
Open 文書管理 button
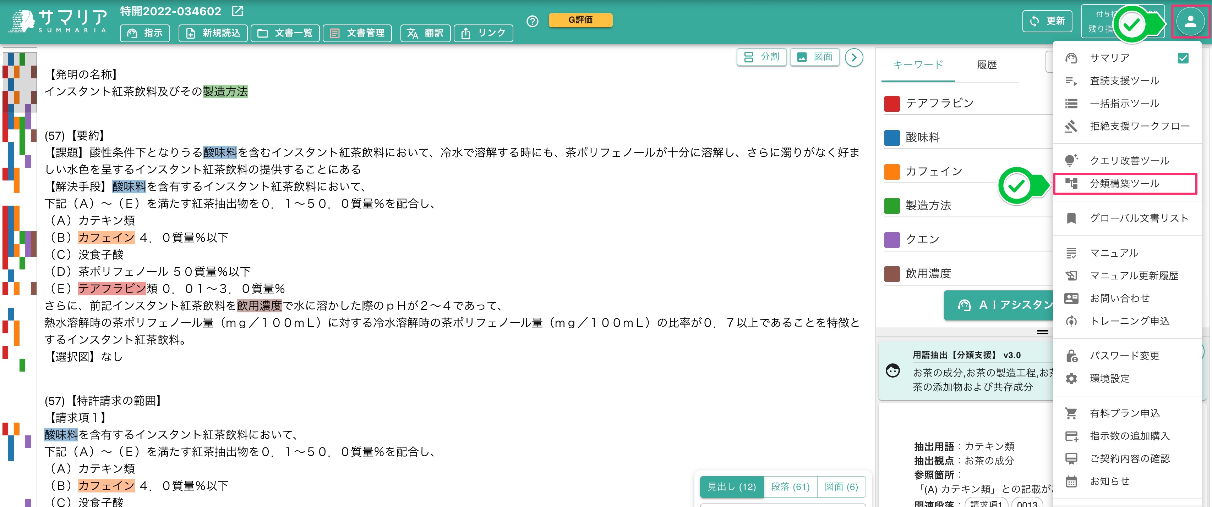pyautogui.click(x=357, y=33)
